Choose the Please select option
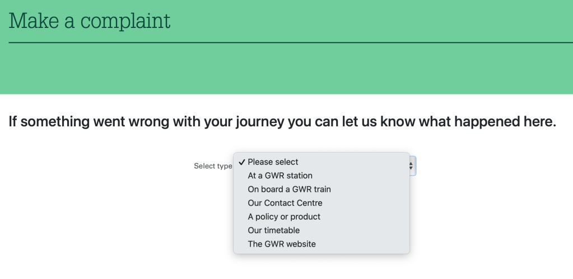 tap(273, 162)
